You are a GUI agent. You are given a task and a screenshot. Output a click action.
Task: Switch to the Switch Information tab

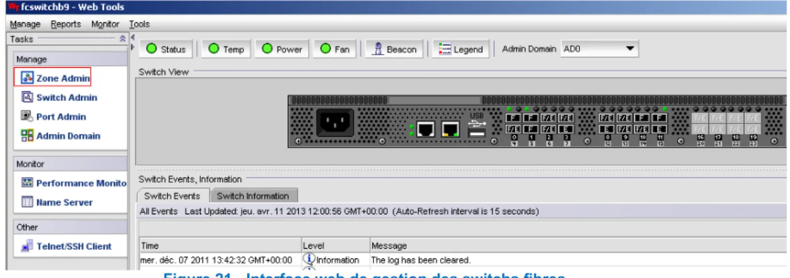coord(253,196)
